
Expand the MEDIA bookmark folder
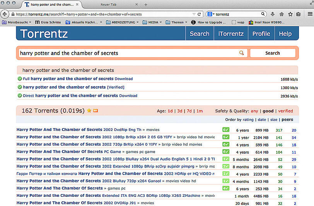(152, 22)
